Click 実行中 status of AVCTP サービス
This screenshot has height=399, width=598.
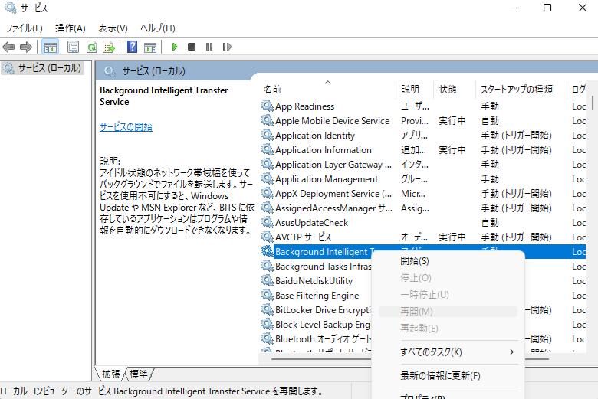click(x=452, y=237)
